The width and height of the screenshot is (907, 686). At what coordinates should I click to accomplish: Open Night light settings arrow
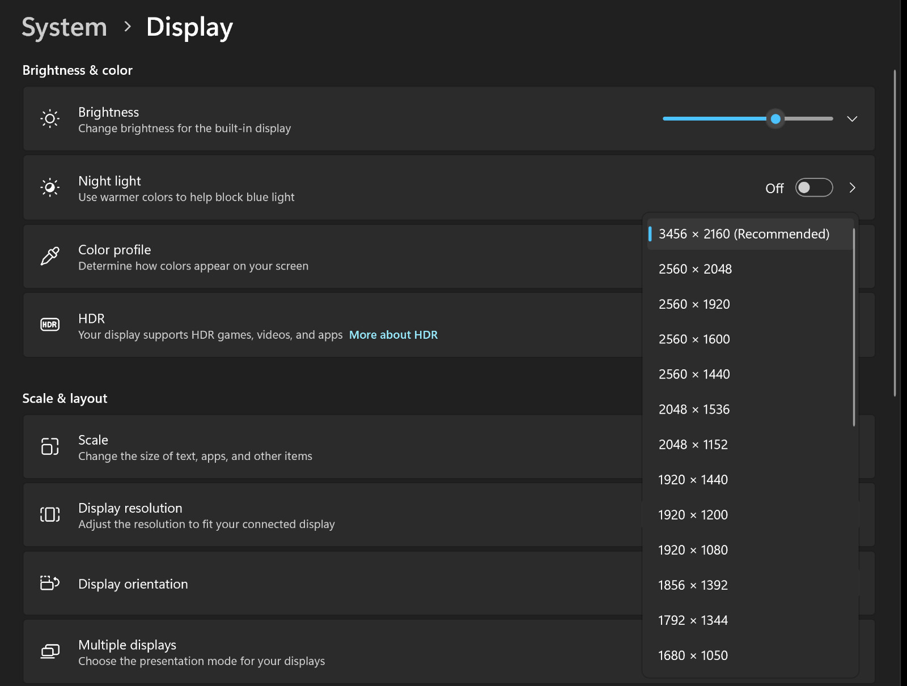(x=852, y=188)
